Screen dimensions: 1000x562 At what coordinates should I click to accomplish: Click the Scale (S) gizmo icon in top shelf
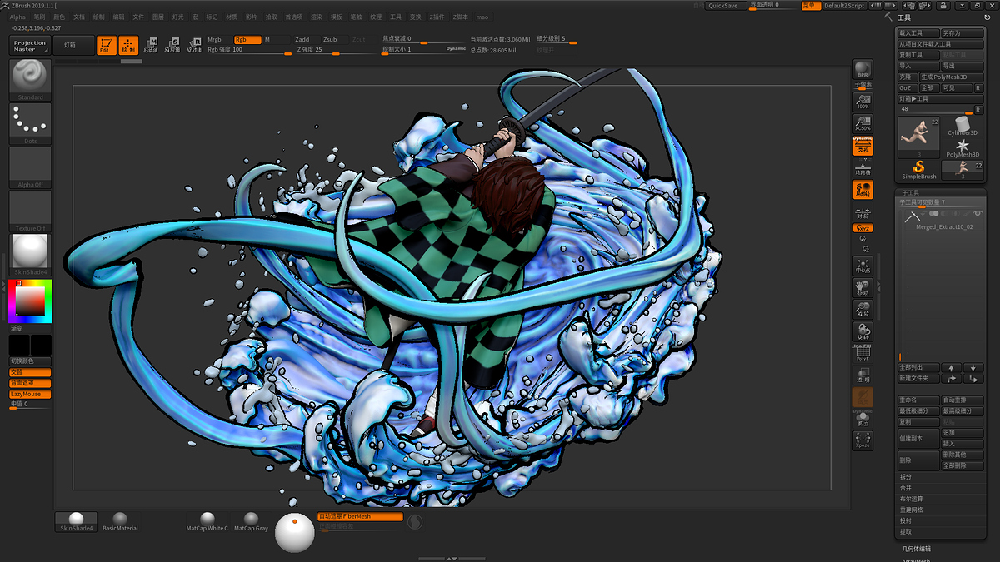172,46
